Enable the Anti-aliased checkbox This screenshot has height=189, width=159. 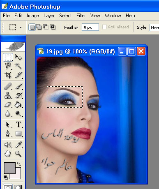[x=104, y=27]
